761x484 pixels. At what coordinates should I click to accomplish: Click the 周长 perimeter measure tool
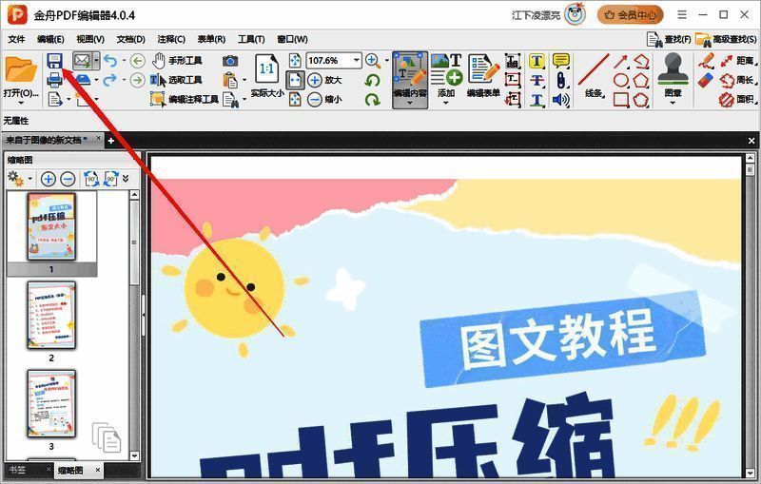coord(737,80)
